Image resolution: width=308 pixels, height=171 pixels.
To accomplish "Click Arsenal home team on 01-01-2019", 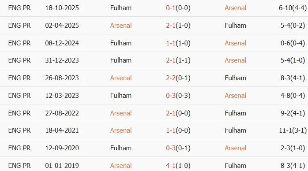I will coord(121,166).
